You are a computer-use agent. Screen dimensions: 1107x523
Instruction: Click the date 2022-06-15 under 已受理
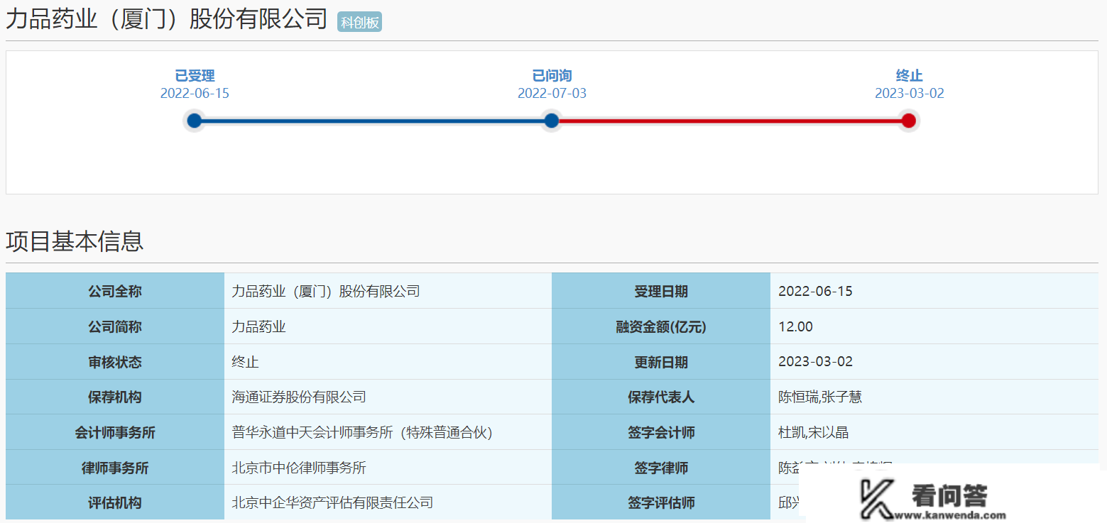click(x=195, y=93)
